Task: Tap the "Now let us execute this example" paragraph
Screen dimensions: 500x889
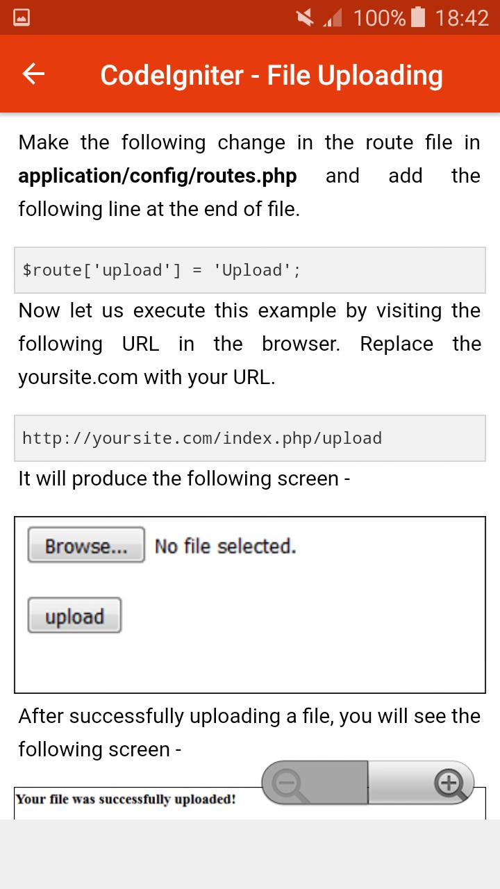Action: [x=249, y=344]
